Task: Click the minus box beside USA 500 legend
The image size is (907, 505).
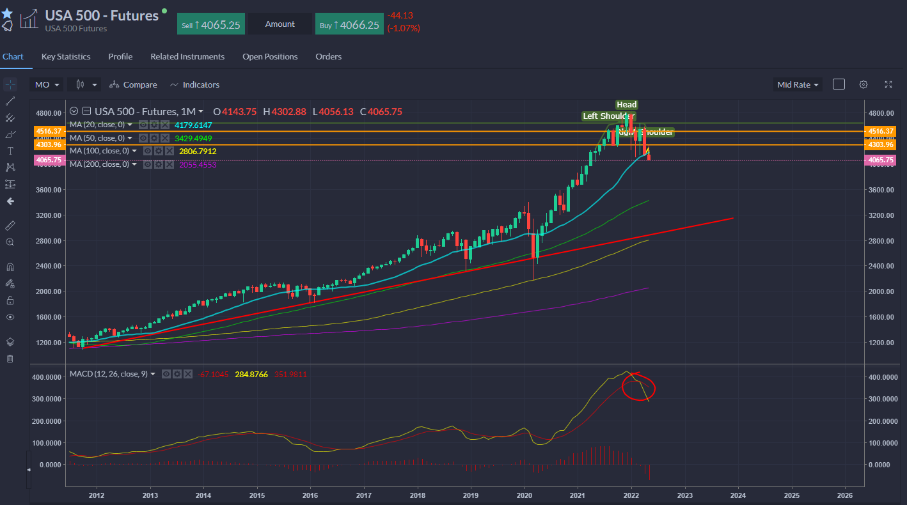Action: [87, 111]
